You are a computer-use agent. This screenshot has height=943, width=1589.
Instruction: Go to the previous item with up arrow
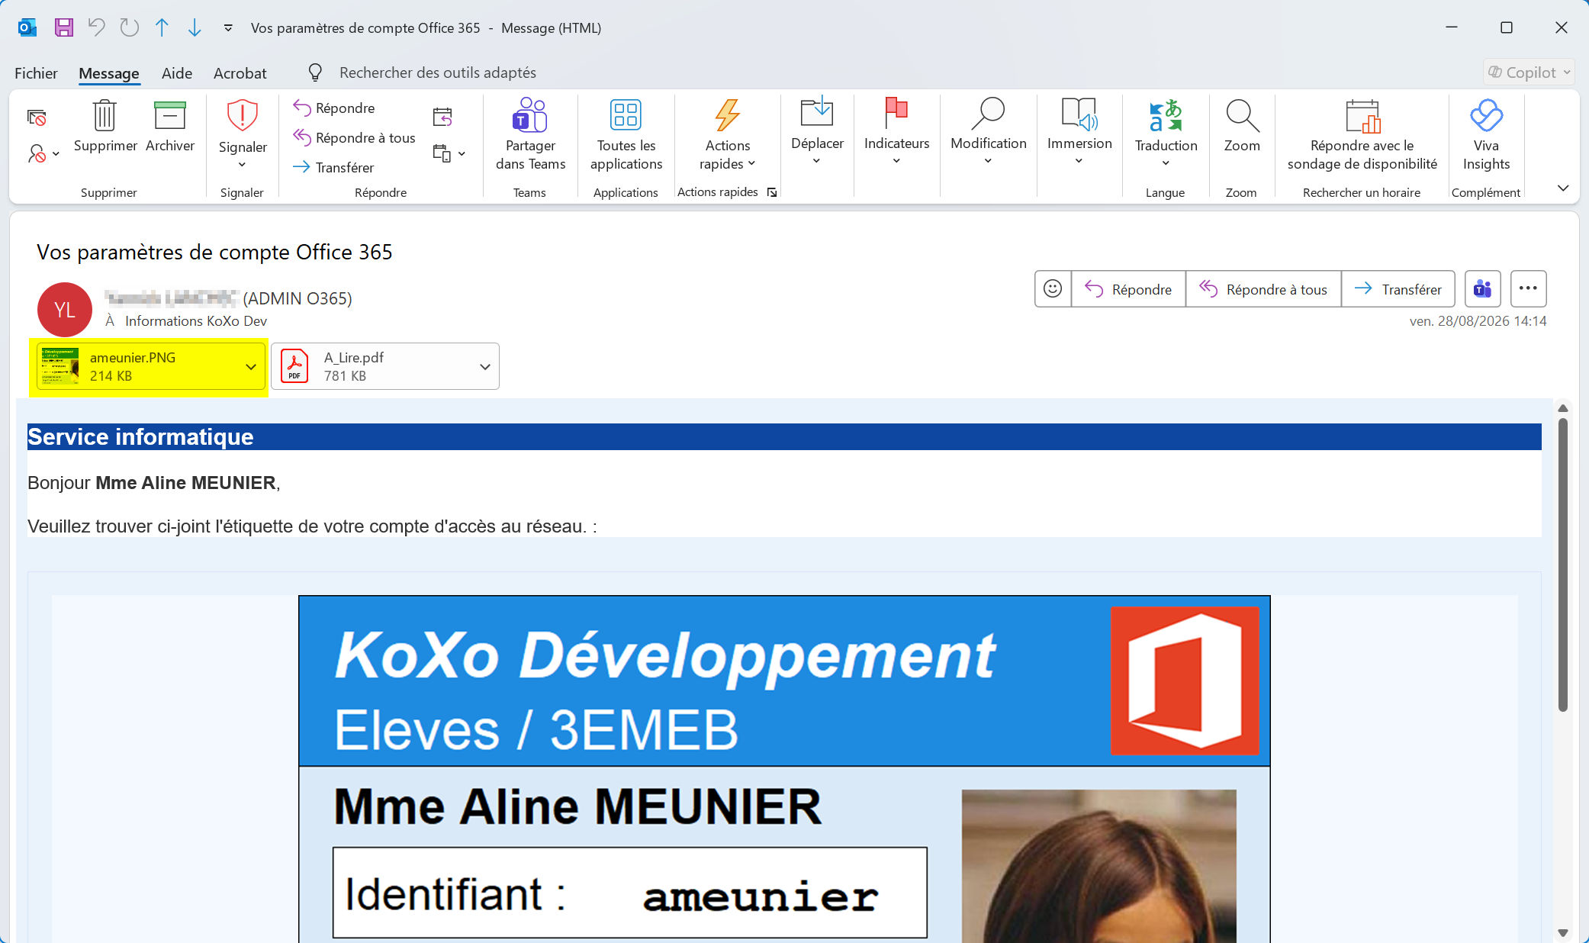pyautogui.click(x=162, y=28)
